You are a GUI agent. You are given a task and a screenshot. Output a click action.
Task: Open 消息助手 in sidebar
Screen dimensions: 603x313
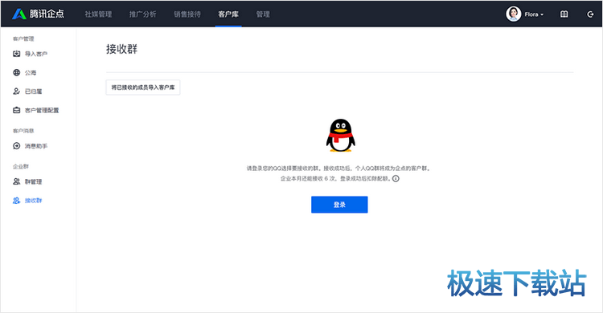pyautogui.click(x=36, y=146)
